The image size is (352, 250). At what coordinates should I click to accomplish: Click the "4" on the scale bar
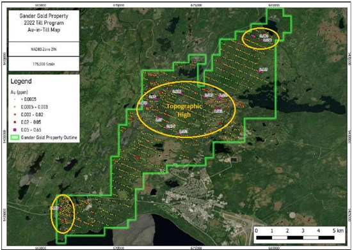coord(318,231)
